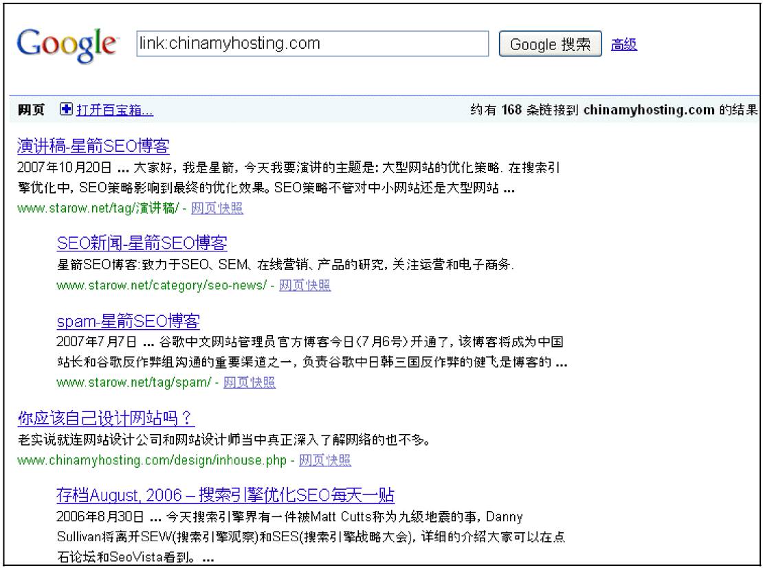This screenshot has height=568, width=763.
Task: Click the snippet 星箭SEO博客:致力于SEO、SEM
Action: click(x=285, y=264)
